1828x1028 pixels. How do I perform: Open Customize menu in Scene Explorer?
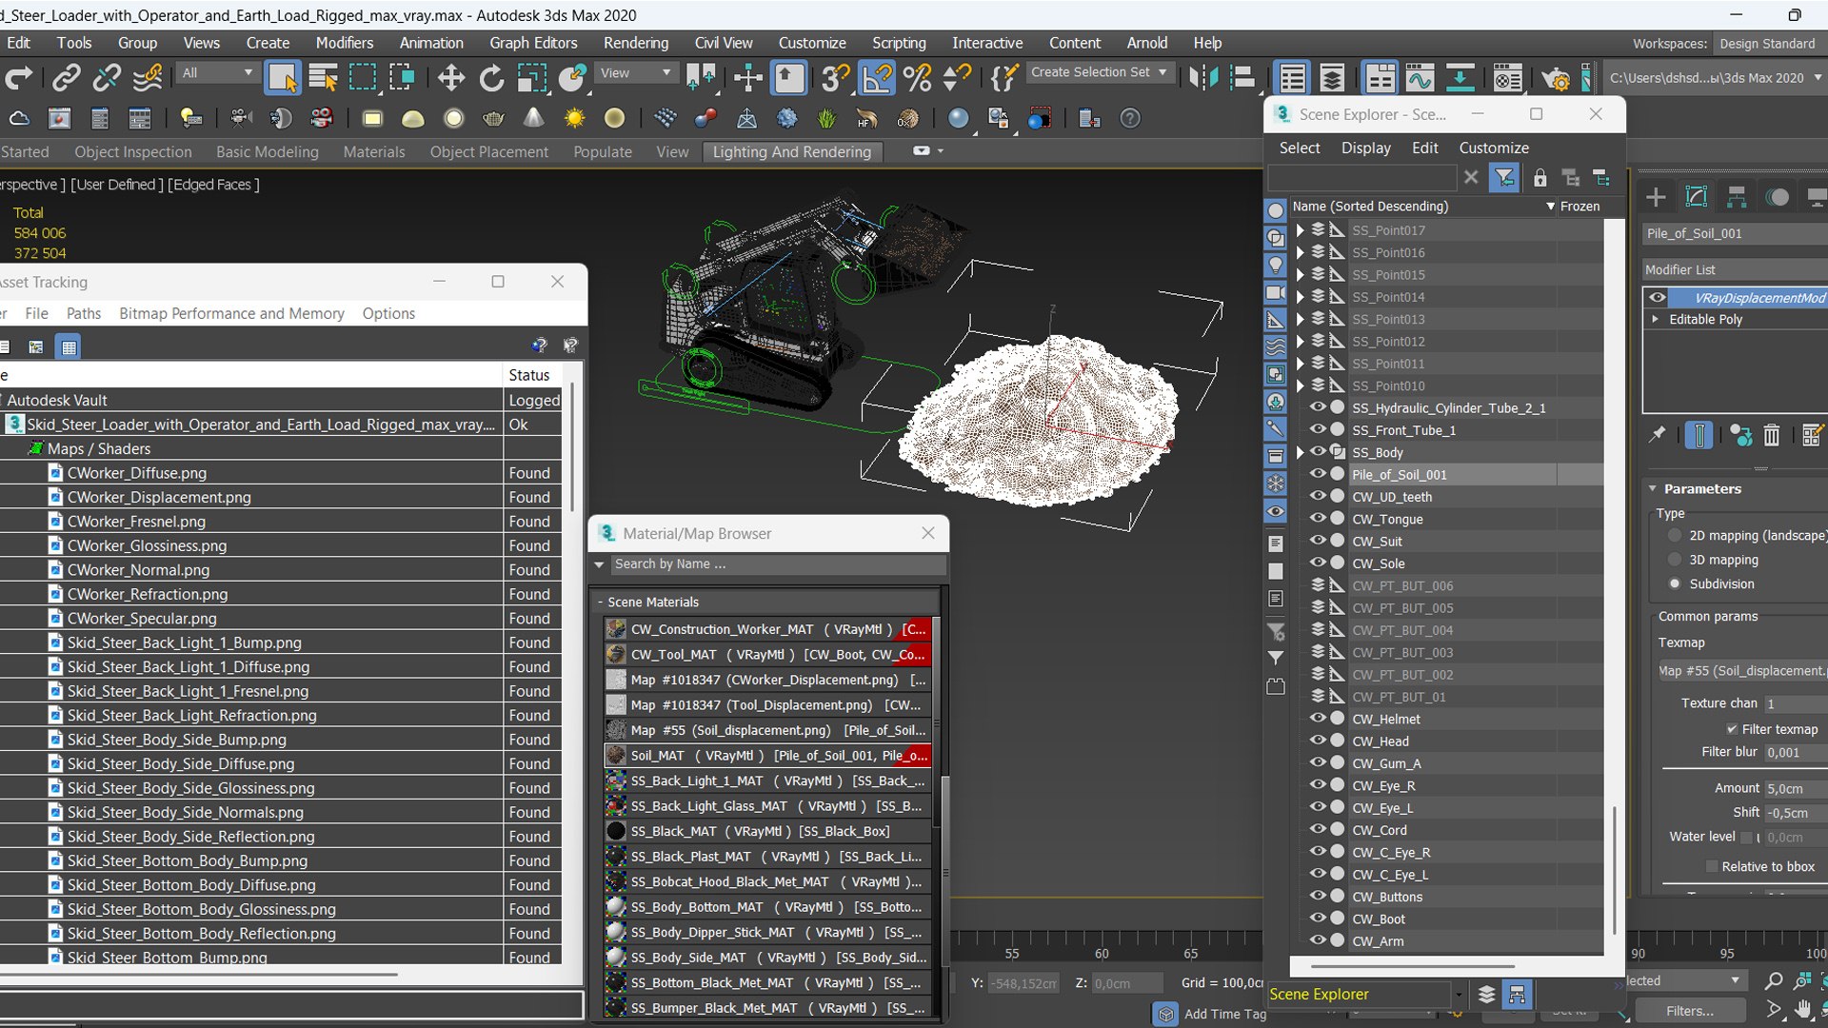1493,148
